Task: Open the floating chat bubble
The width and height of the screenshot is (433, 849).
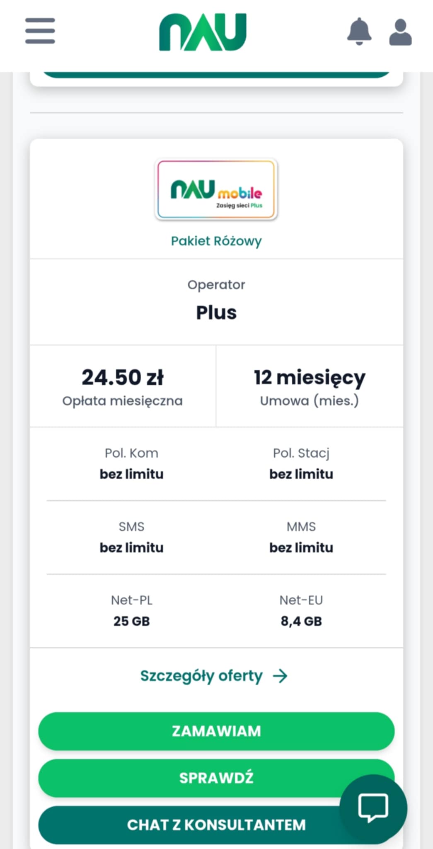Action: tap(373, 808)
